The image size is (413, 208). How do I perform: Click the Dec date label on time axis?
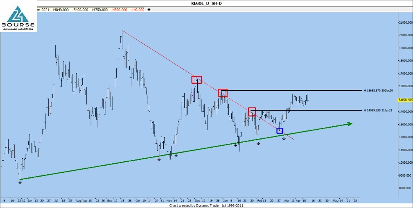coord(198,200)
